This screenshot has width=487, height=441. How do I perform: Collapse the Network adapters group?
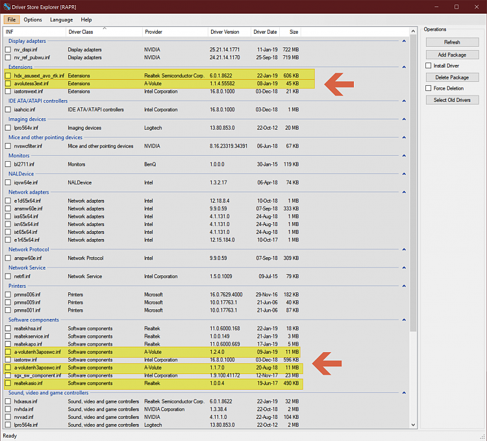pos(404,192)
